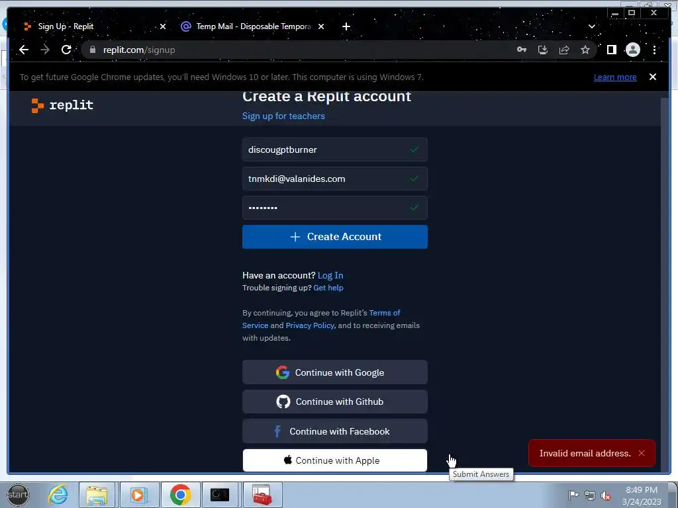678x508 pixels.
Task: Click Continue with Github
Action: [x=334, y=402]
